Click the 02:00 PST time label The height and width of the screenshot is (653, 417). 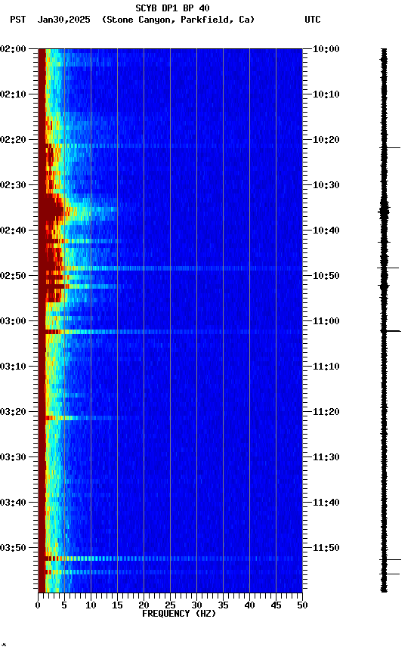(x=13, y=48)
